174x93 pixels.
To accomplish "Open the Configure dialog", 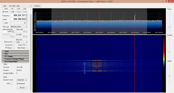I will point(37,6).
